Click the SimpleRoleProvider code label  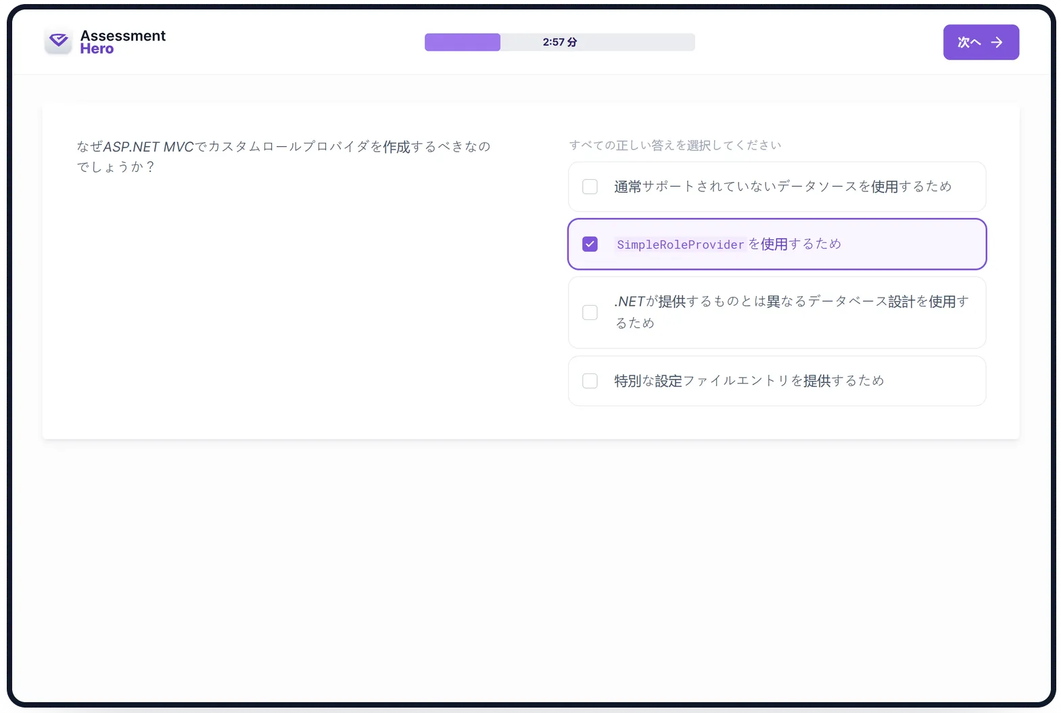[x=680, y=245]
